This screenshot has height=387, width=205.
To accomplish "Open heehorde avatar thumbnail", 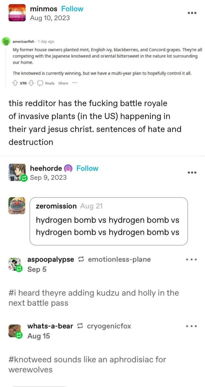I will pos(17,172).
